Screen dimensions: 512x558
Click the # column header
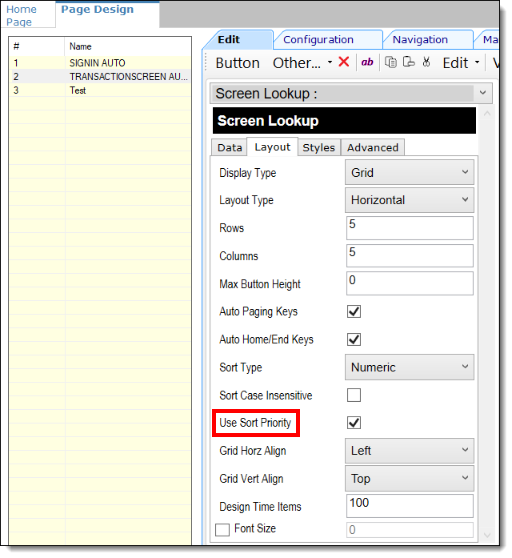(x=37, y=46)
